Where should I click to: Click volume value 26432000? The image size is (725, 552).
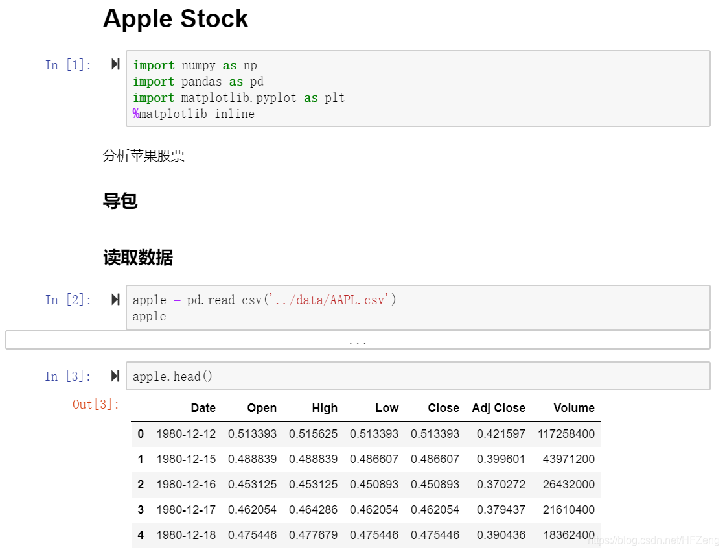coord(569,485)
